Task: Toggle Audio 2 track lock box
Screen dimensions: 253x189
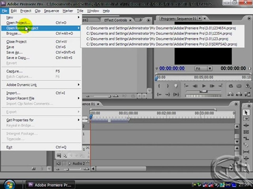Action: pos(64,164)
